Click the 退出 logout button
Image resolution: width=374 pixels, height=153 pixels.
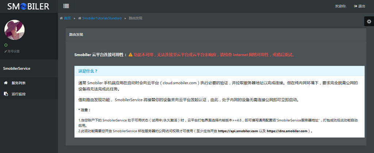[359, 6]
